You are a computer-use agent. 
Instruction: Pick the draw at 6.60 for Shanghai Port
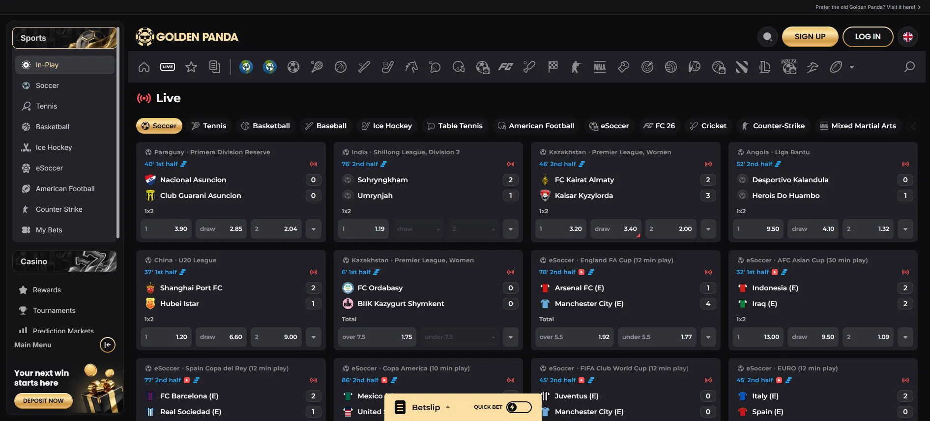click(x=221, y=337)
